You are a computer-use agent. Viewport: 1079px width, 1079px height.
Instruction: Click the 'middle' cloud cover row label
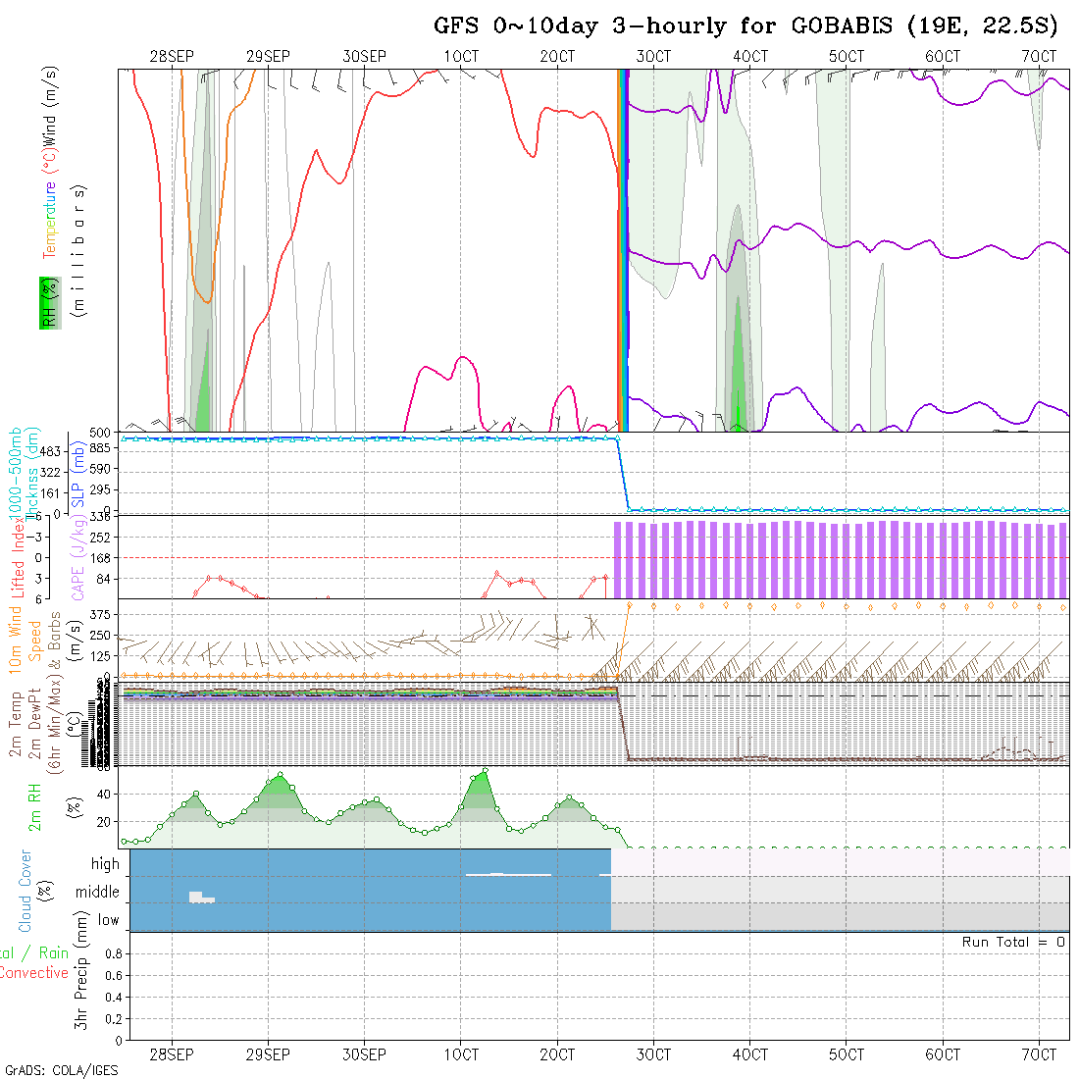(98, 893)
